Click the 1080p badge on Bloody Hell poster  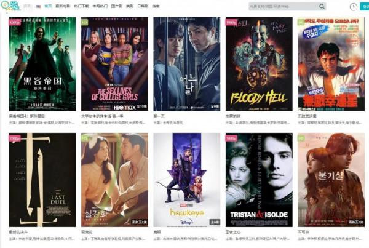[x=231, y=22]
